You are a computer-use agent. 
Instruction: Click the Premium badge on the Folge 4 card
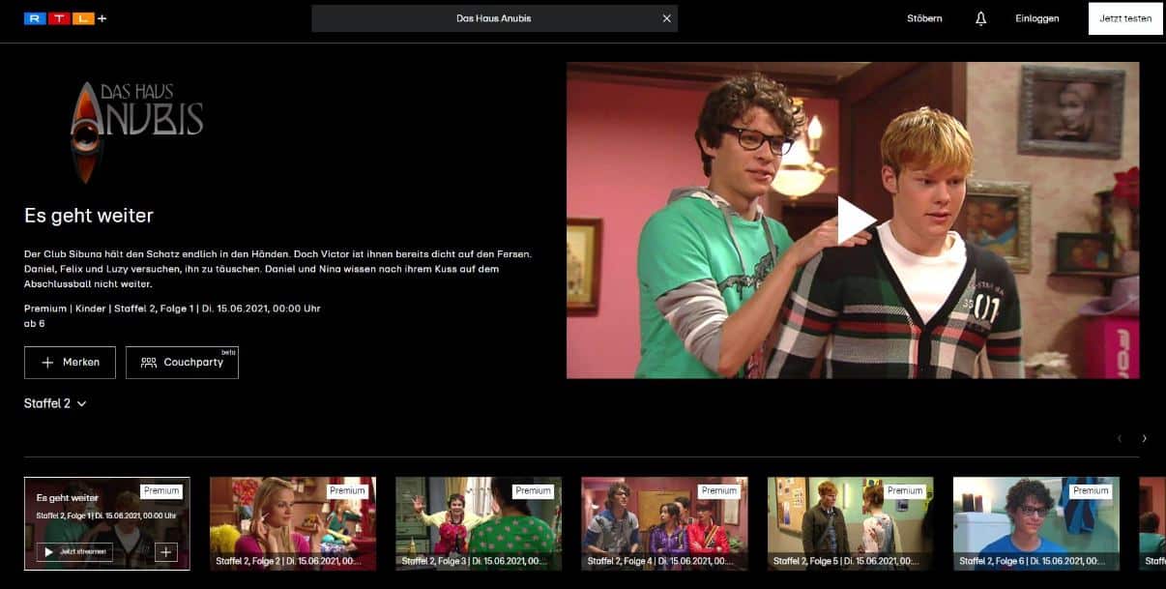point(719,491)
